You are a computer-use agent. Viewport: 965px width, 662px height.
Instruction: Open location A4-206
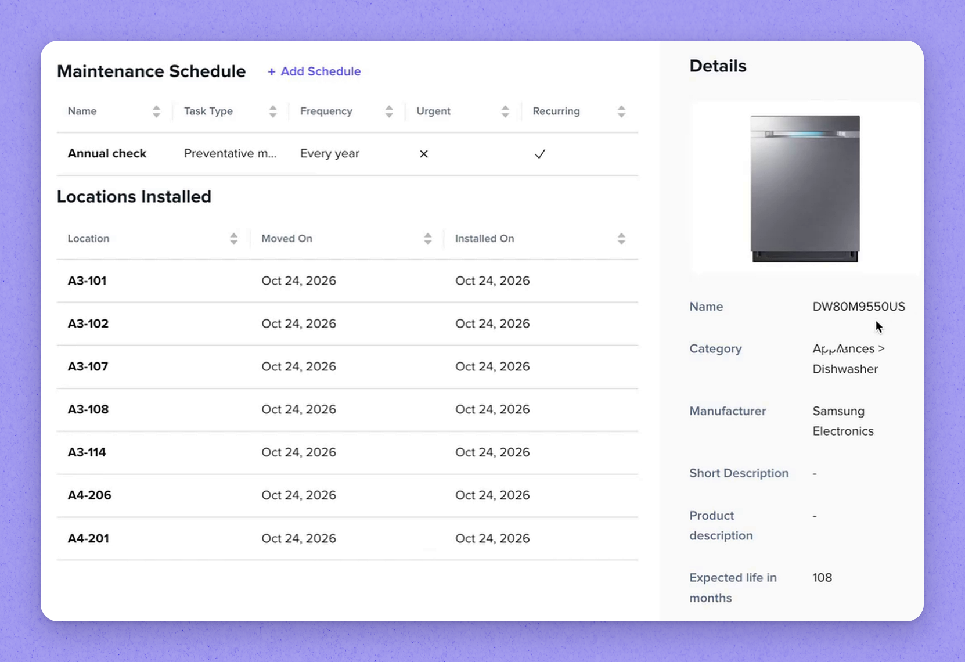pyautogui.click(x=89, y=495)
